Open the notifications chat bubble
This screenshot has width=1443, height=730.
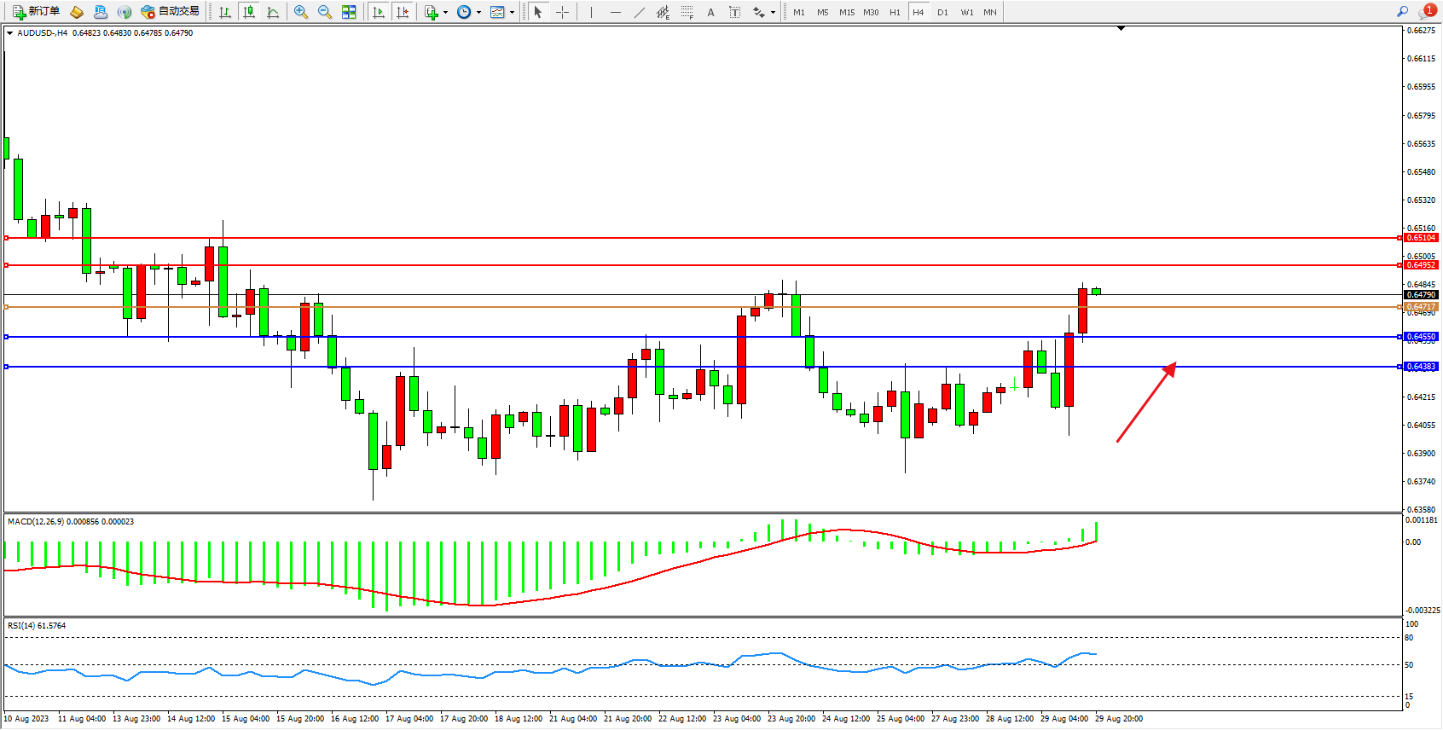[1427, 12]
